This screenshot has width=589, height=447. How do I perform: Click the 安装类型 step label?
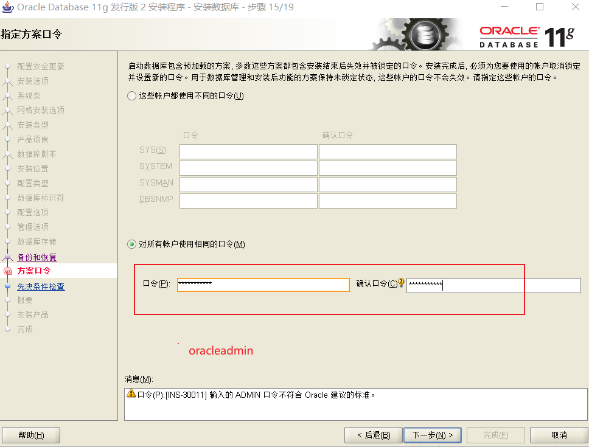33,125
